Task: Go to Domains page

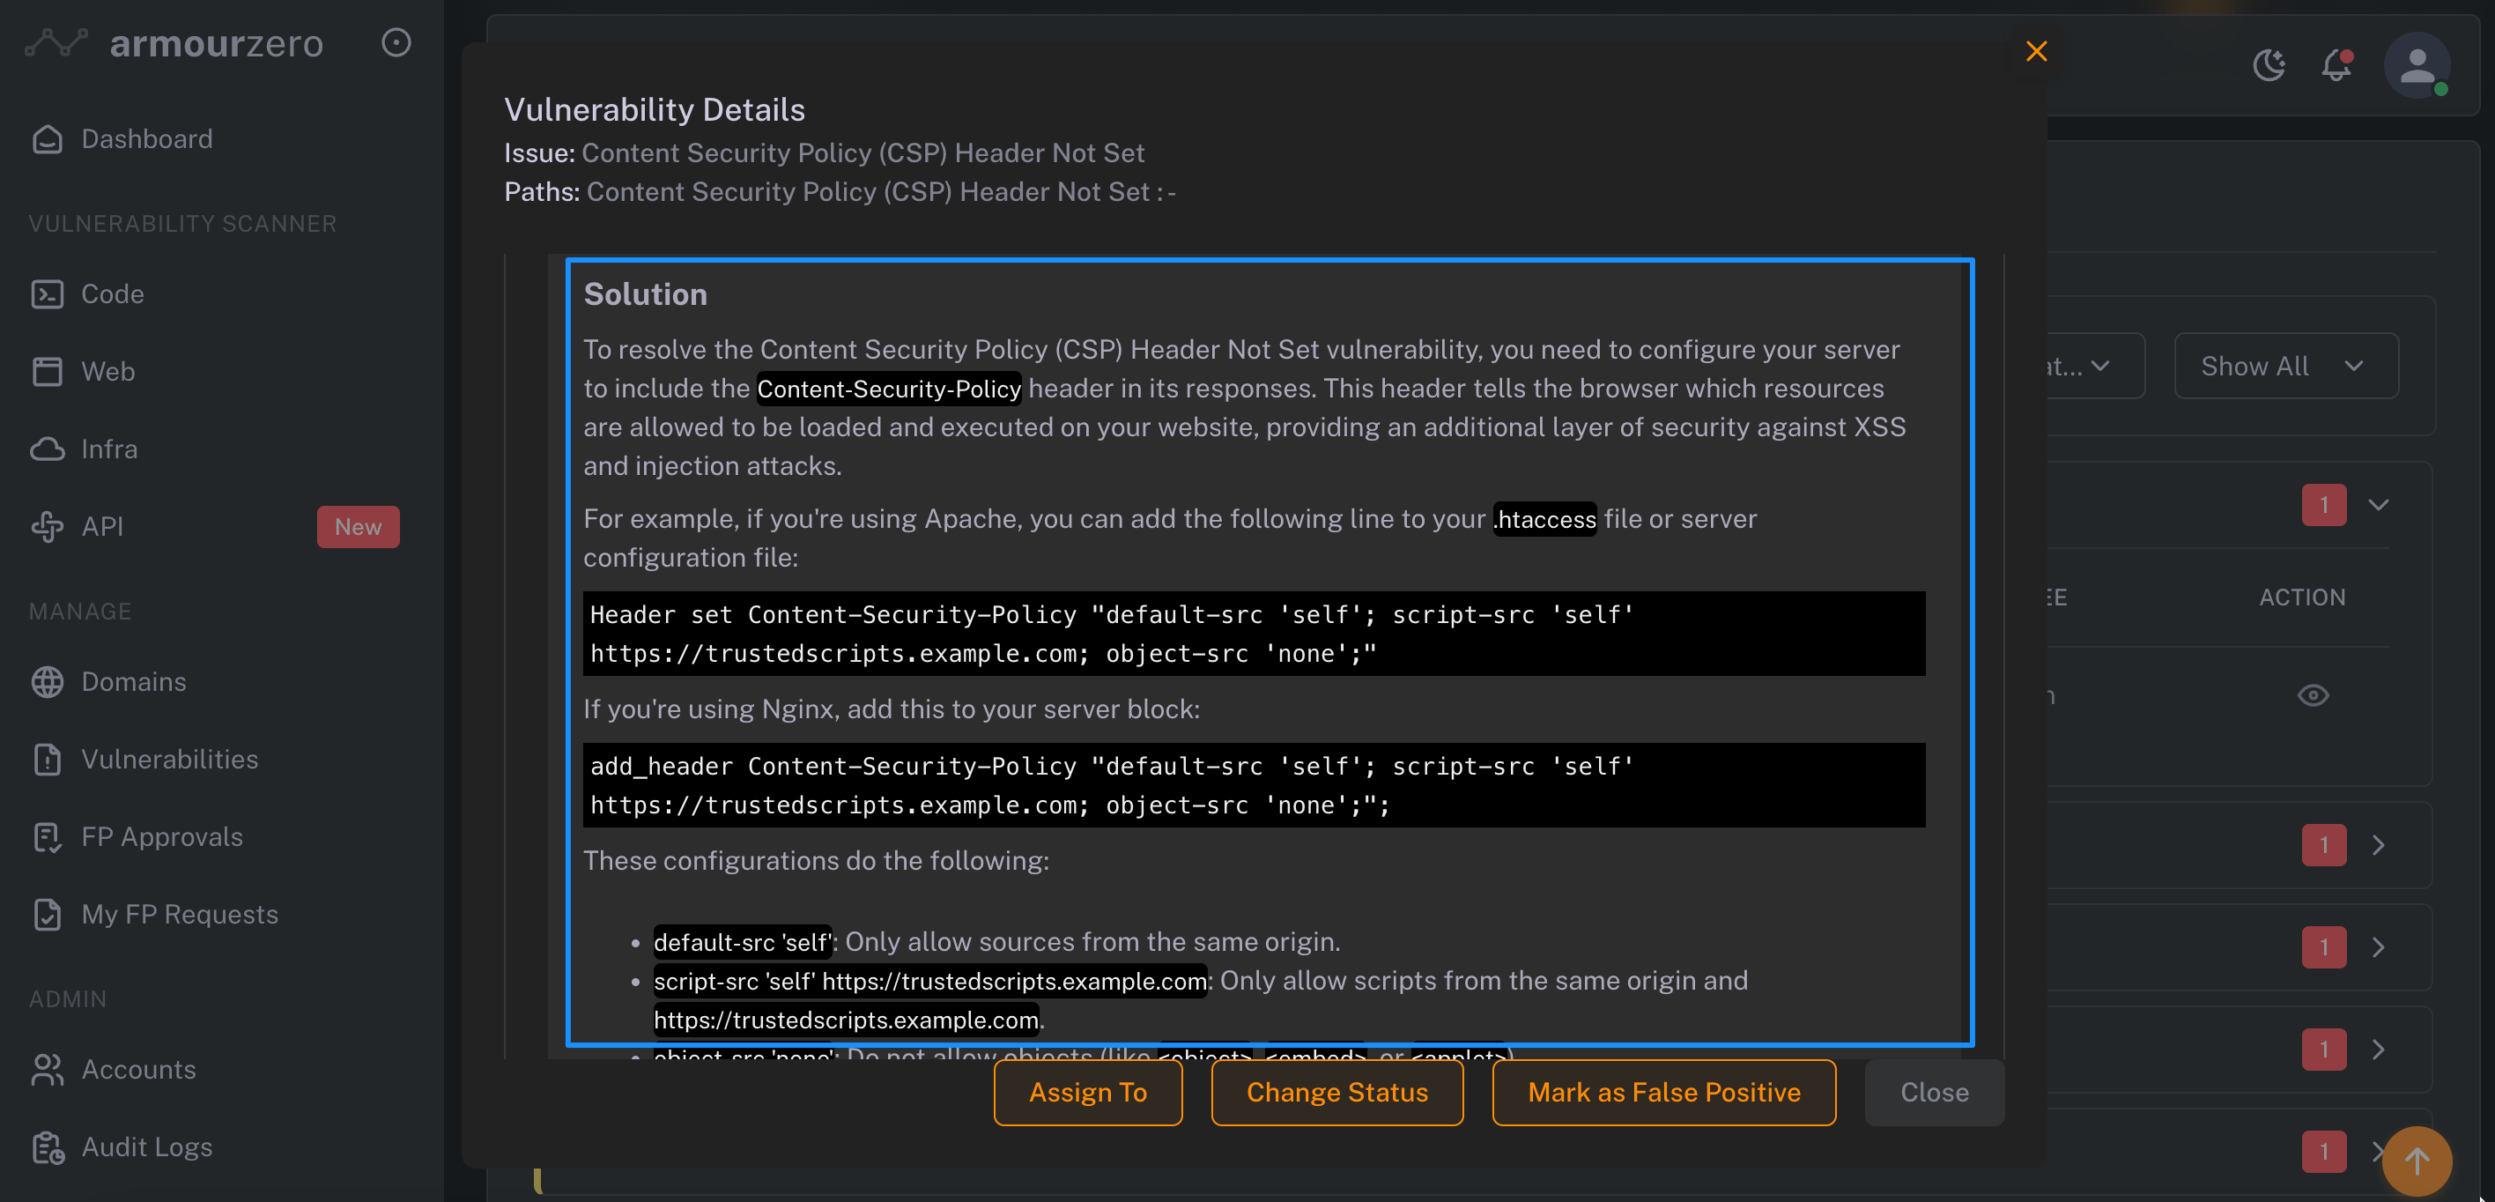Action: tap(133, 681)
